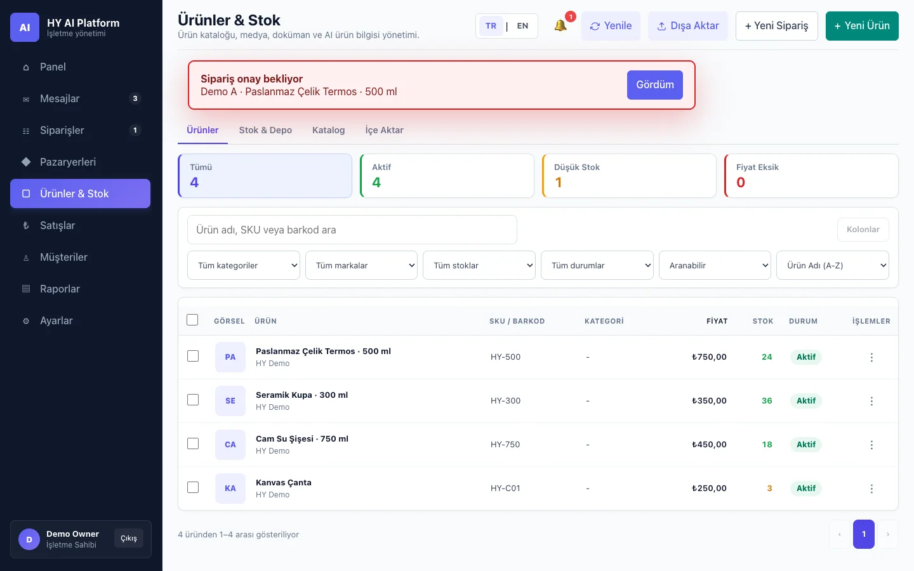Open Ürünler & Stok in the sidebar

(80, 194)
